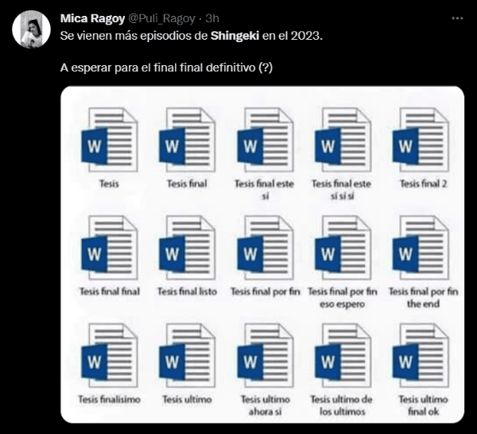The height and width of the screenshot is (434, 477).
Task: Click the Tesis final por fin label
Action: coord(265,292)
